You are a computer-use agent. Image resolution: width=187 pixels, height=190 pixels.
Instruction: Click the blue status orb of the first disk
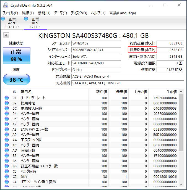[3, 19]
